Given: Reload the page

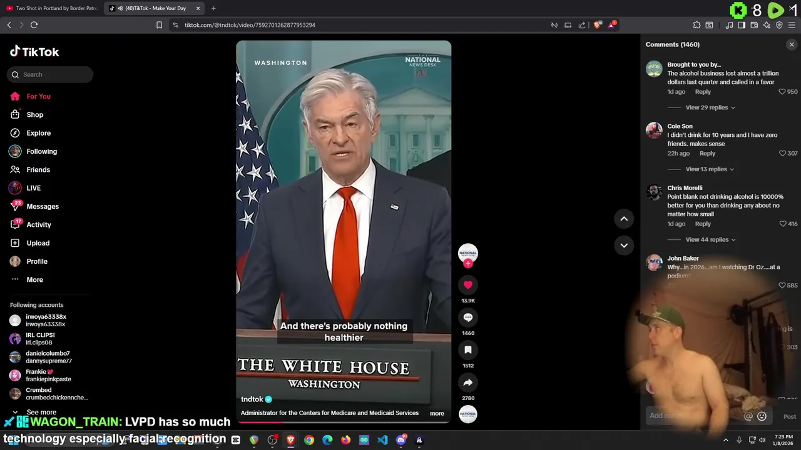Looking at the screenshot, I should (x=34, y=25).
